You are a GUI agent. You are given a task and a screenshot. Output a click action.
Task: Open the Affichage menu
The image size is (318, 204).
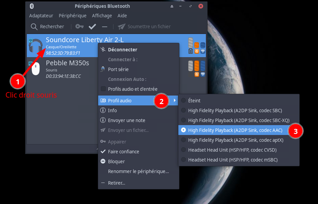pyautogui.click(x=102, y=16)
